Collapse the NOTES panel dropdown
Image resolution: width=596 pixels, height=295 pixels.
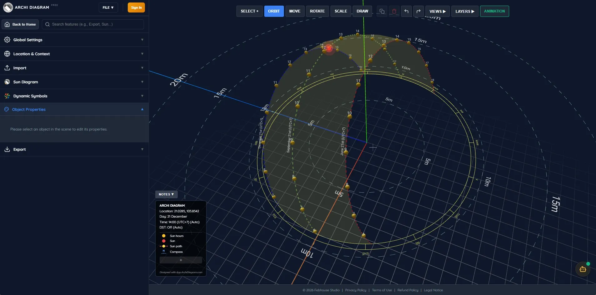coord(166,194)
